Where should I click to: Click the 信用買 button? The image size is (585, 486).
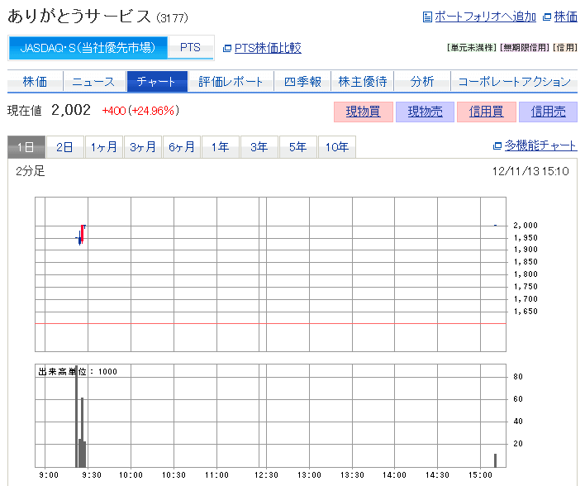coord(486,112)
